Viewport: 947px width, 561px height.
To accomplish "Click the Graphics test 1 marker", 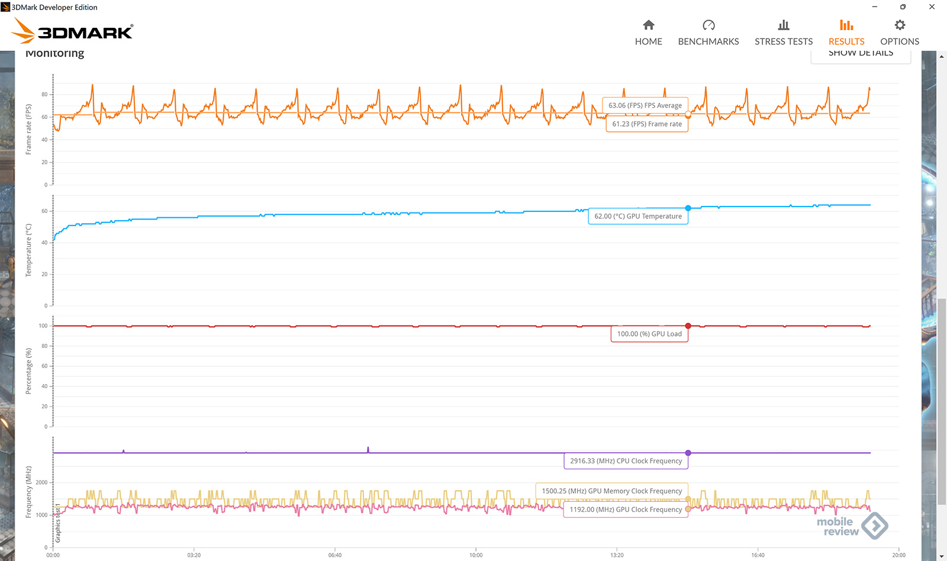I will click(x=57, y=523).
